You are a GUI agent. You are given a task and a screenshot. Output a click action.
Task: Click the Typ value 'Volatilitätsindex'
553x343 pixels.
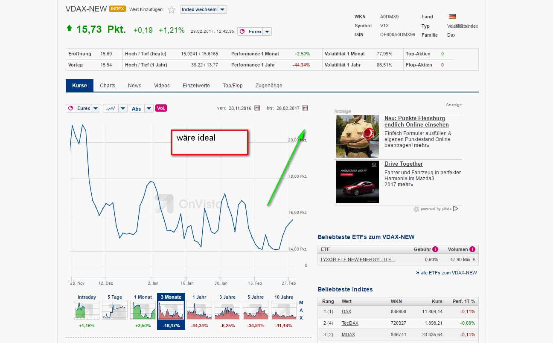(463, 26)
